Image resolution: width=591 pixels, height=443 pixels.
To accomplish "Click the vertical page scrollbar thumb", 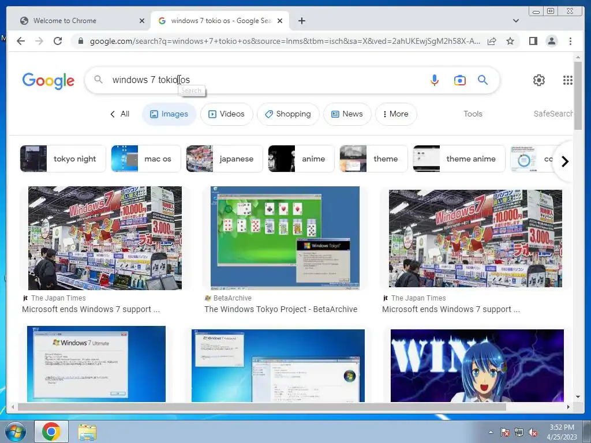I will [578, 95].
